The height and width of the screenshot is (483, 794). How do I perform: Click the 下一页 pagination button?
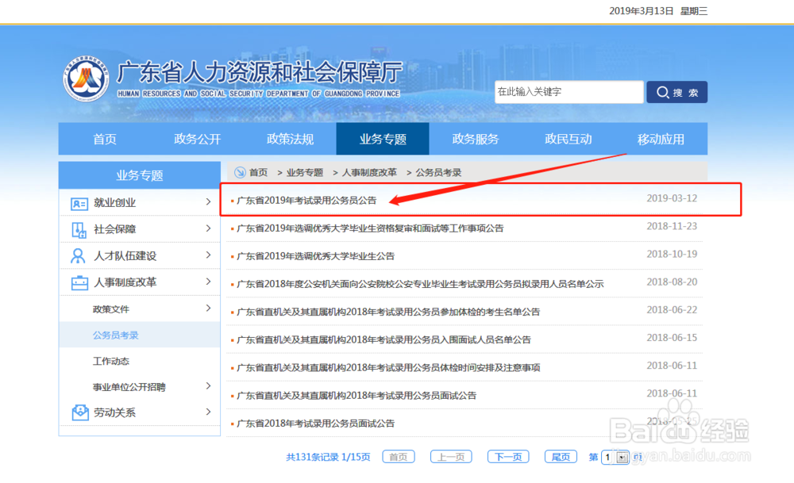pyautogui.click(x=507, y=457)
